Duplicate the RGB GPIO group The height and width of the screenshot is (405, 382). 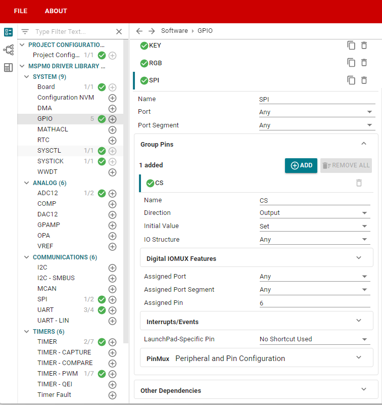tap(351, 63)
